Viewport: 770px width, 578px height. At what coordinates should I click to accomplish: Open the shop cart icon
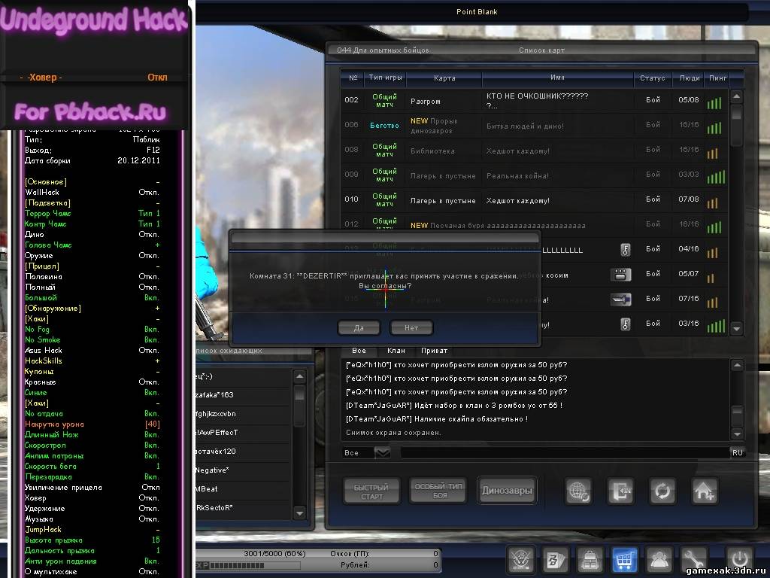(x=624, y=559)
